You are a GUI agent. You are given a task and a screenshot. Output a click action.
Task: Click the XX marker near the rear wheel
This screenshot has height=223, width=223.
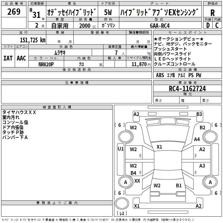[137, 181]
